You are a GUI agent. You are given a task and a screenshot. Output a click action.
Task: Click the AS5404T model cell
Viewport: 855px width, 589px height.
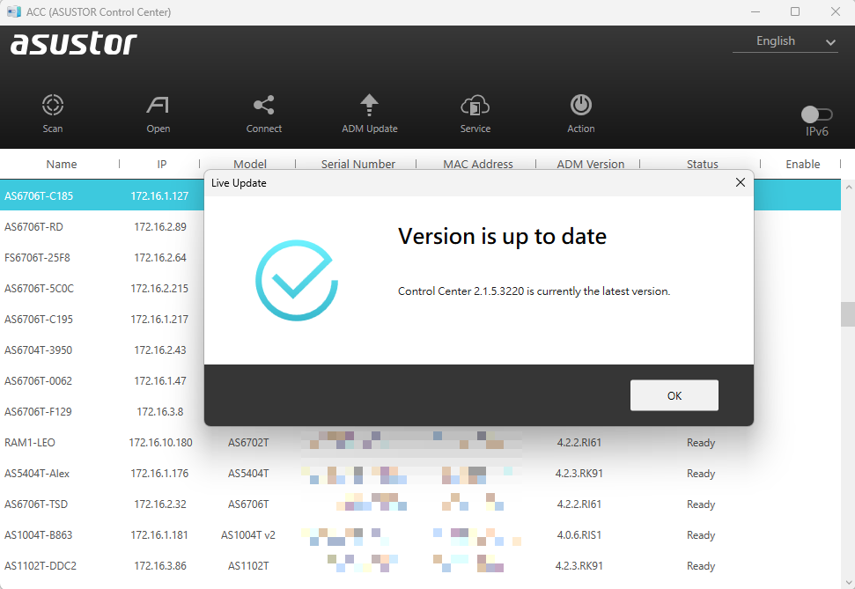click(x=248, y=474)
